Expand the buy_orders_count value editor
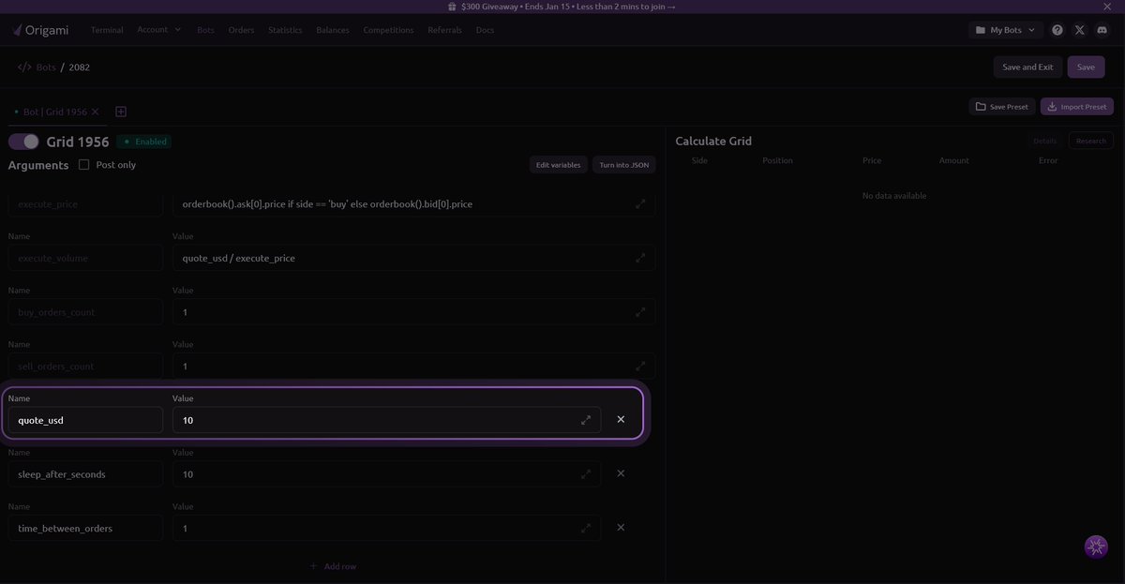 (640, 312)
